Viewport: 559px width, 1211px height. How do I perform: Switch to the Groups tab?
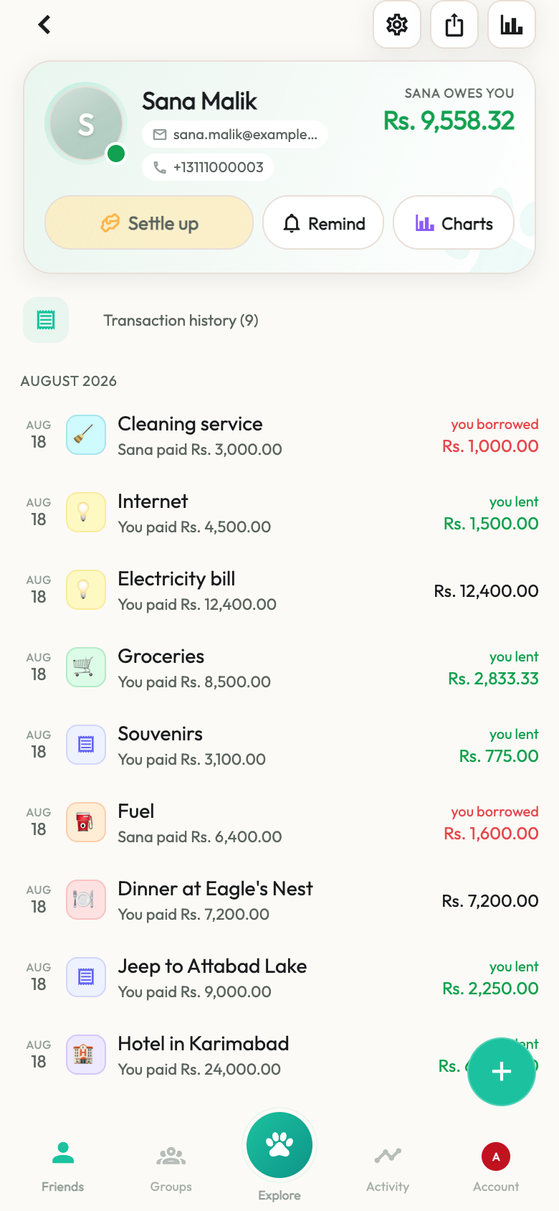pos(171,1167)
